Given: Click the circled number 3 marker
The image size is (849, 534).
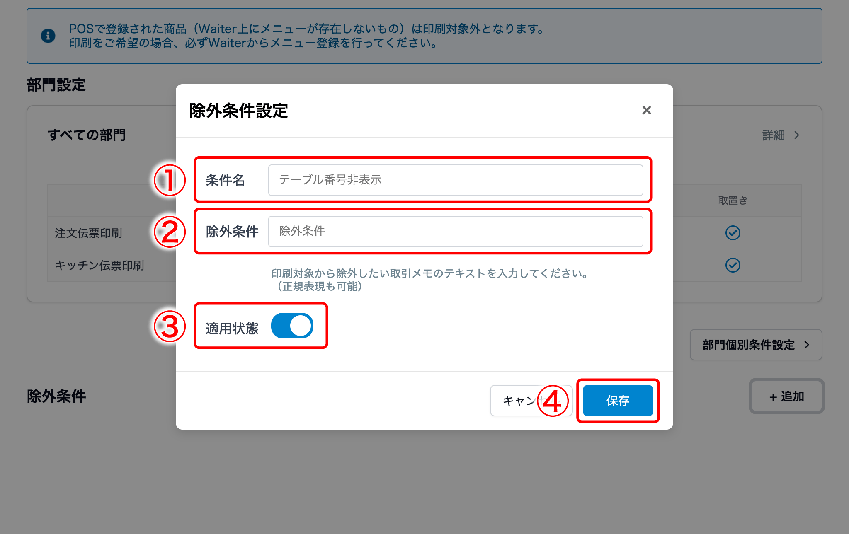Looking at the screenshot, I should pos(170,326).
